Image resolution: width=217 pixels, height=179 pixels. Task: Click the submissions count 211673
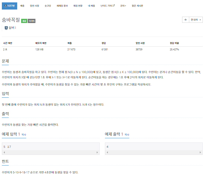pos(71,49)
